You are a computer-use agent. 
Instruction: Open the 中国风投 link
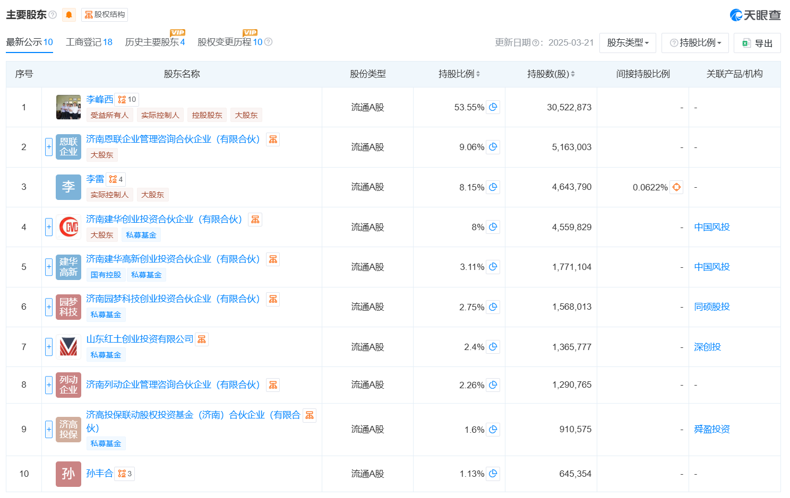712,226
